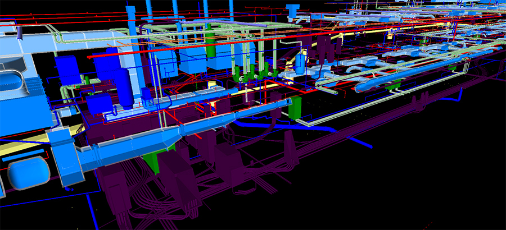This screenshot has width=506, height=230.
Task: Select the pale yellow strip beside the blue equipment
Action: (24, 144)
